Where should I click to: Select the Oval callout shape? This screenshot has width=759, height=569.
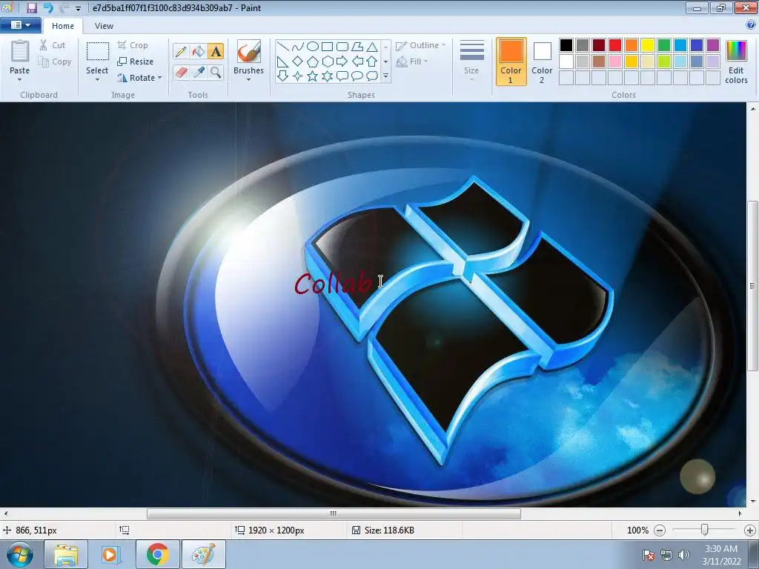click(x=357, y=76)
